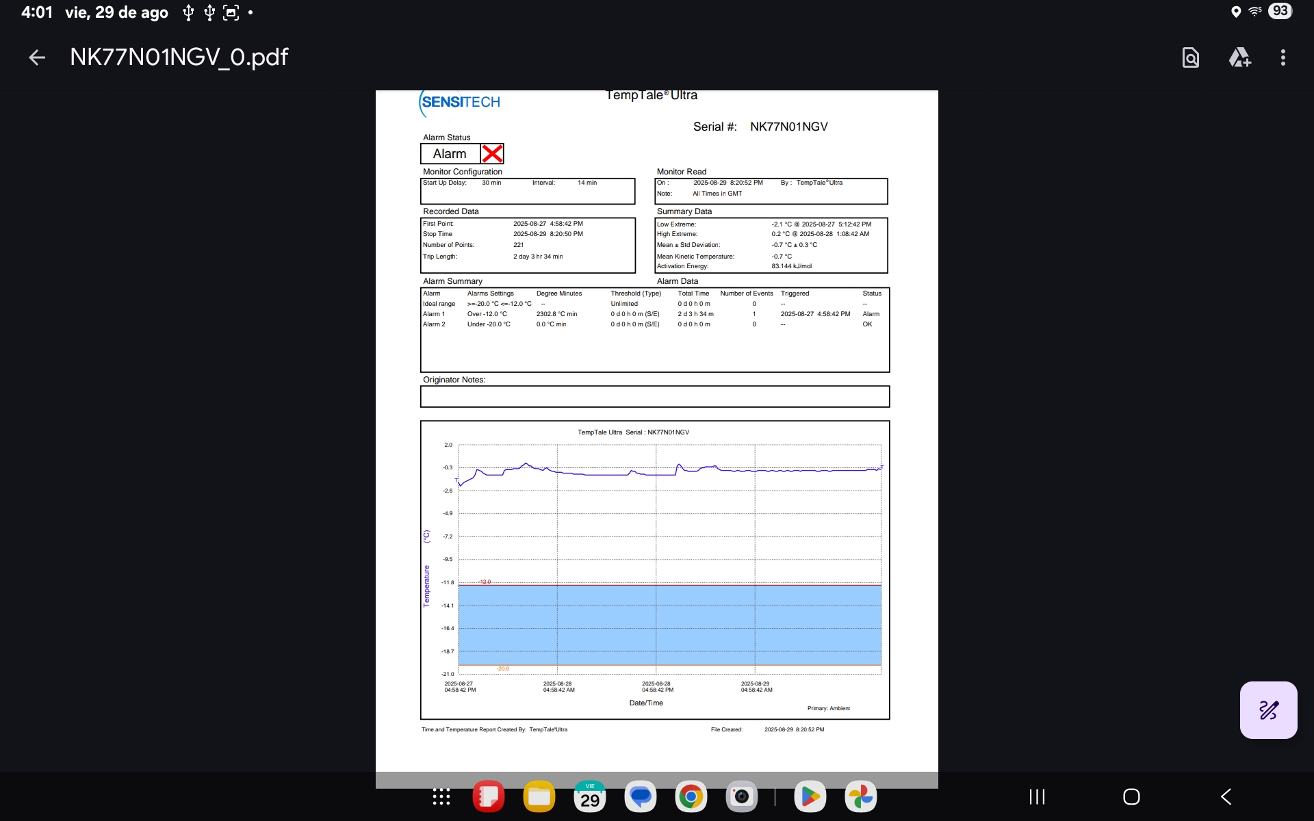Open the Chrome browser from the taskbar
The image size is (1314, 821).
[x=691, y=796]
